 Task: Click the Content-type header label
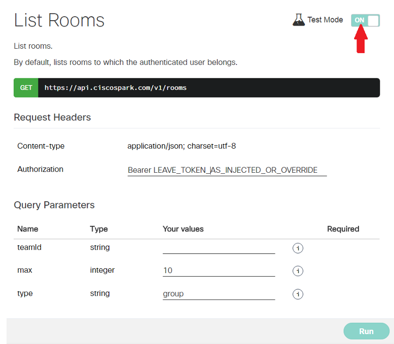pyautogui.click(x=41, y=146)
